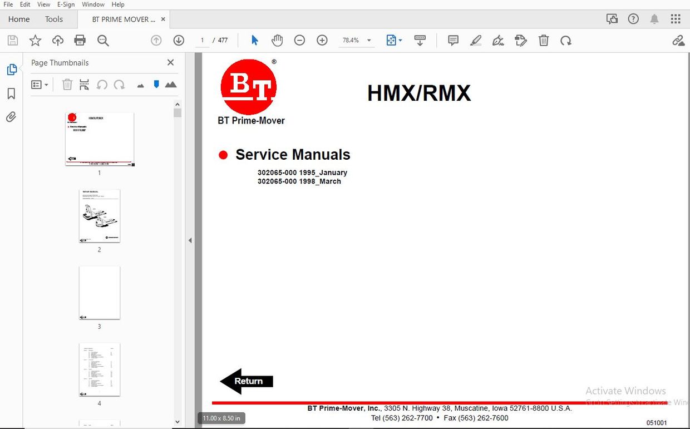The image size is (690, 429).
Task: Click the enlarge thumbnails icon
Action: [x=171, y=84]
